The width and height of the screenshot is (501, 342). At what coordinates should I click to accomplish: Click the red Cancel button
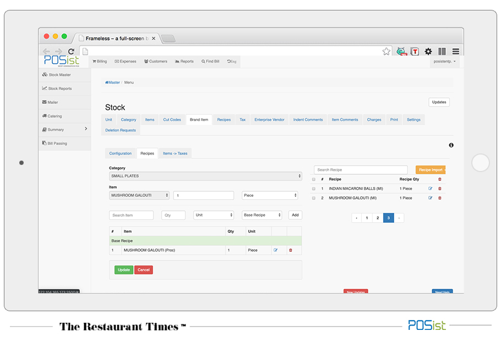(x=144, y=270)
